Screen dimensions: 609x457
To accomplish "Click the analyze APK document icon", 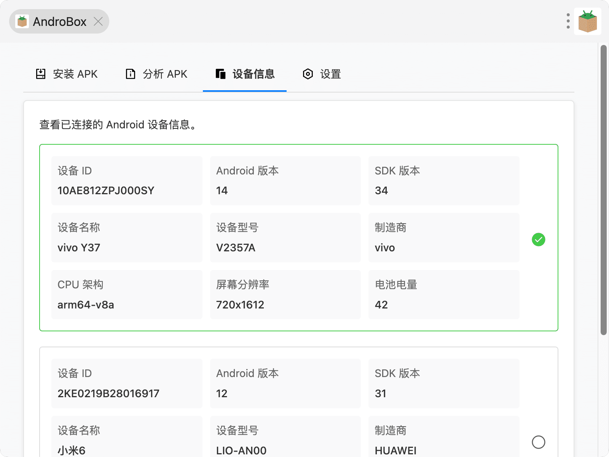I will (131, 74).
